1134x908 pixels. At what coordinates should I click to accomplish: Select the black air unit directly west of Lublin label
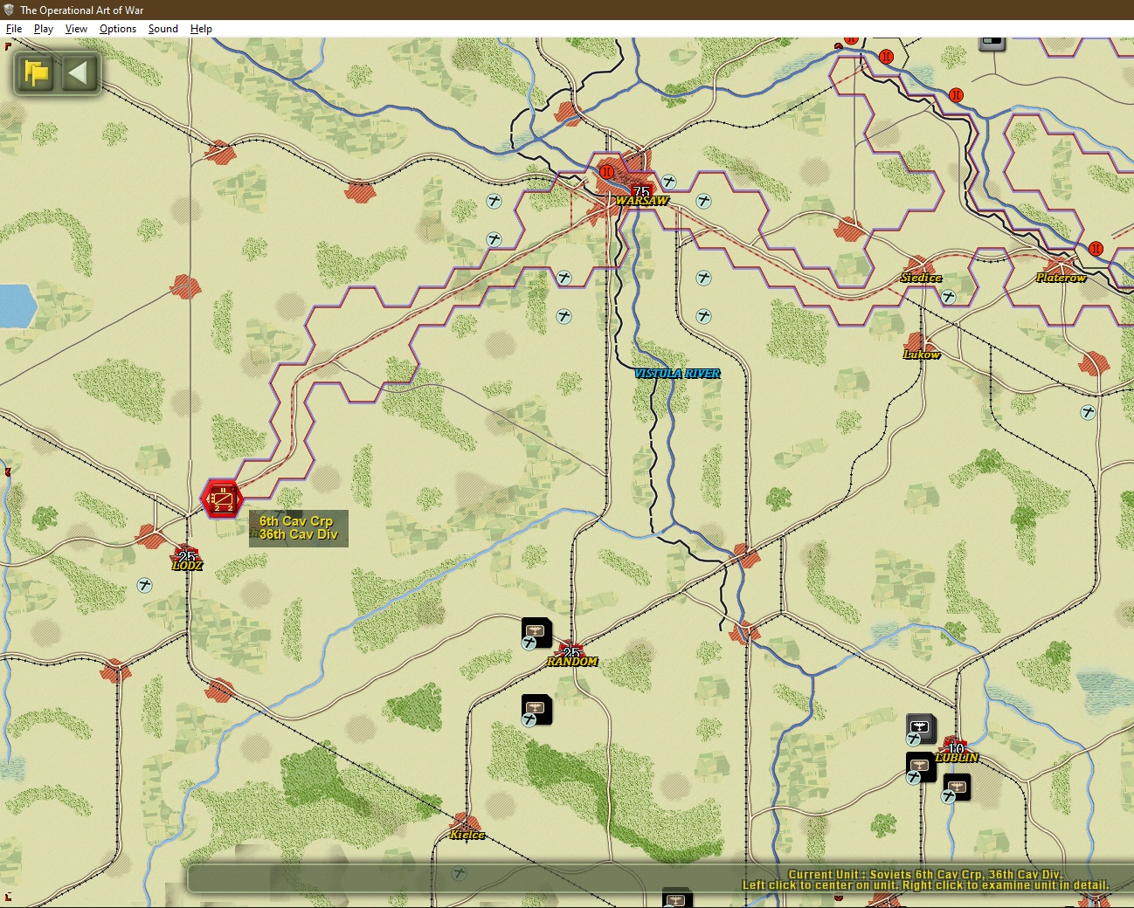coord(921,767)
